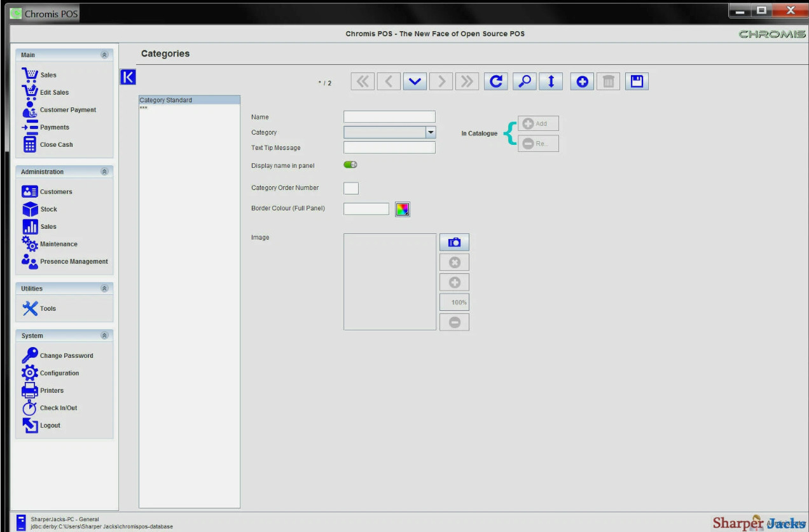Click the Chromis POS title bar icon
The height and width of the screenshot is (532, 809).
click(x=15, y=13)
